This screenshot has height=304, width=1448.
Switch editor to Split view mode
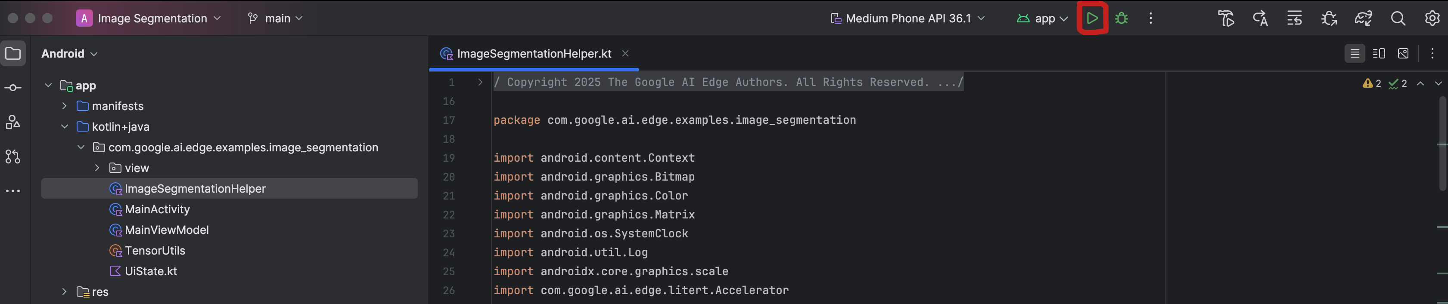coord(1379,54)
